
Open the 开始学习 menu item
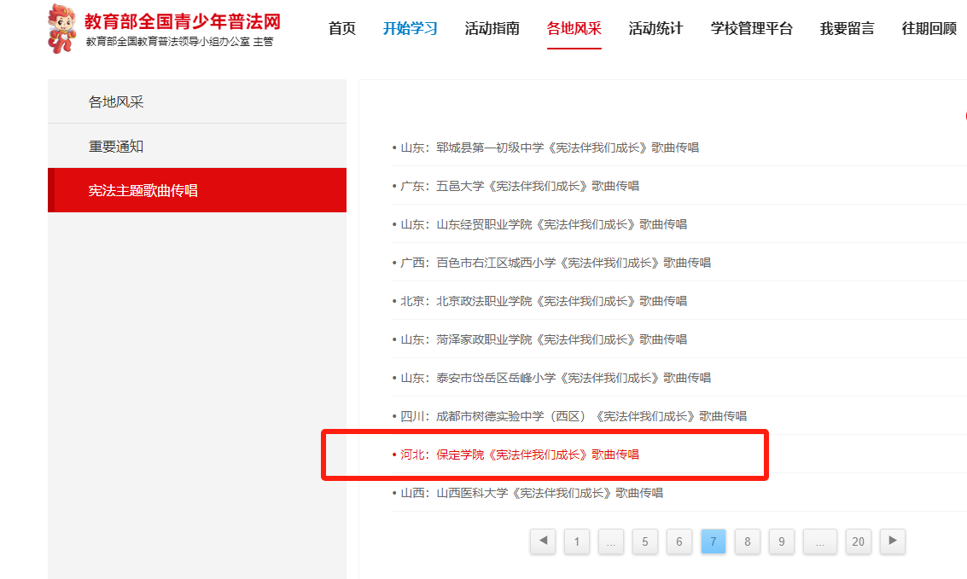(x=410, y=29)
